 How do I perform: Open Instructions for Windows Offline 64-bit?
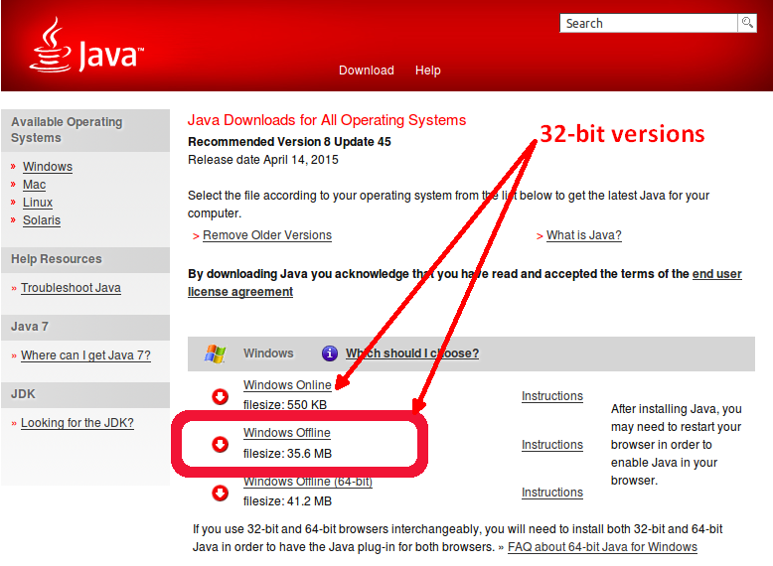552,493
